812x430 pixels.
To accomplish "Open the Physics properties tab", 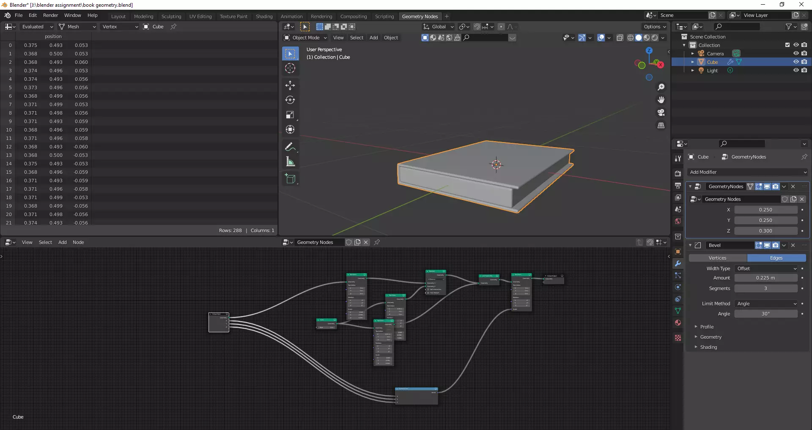I will [678, 287].
